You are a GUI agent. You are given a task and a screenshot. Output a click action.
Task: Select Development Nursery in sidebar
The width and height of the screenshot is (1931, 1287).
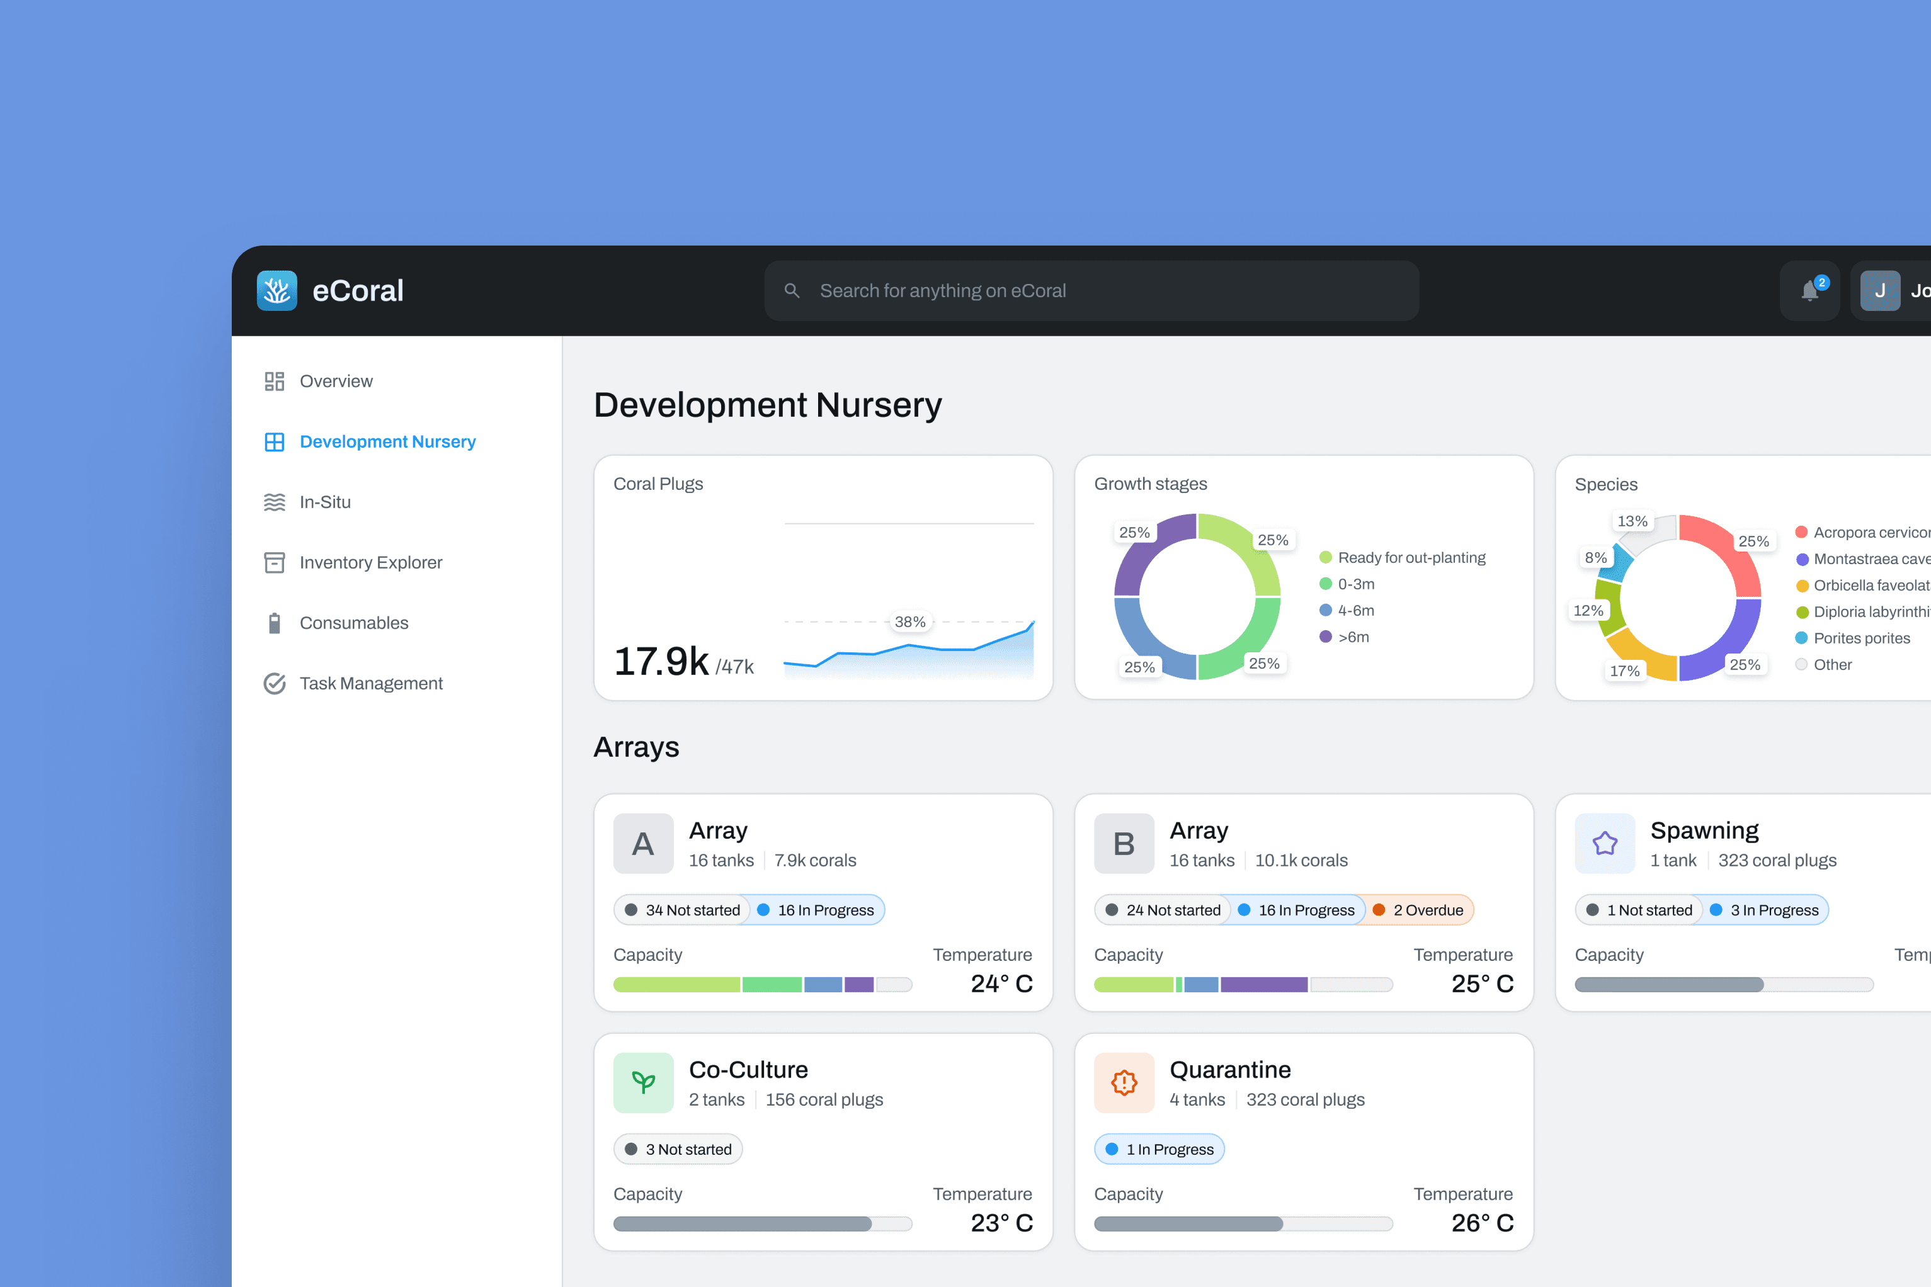(387, 441)
